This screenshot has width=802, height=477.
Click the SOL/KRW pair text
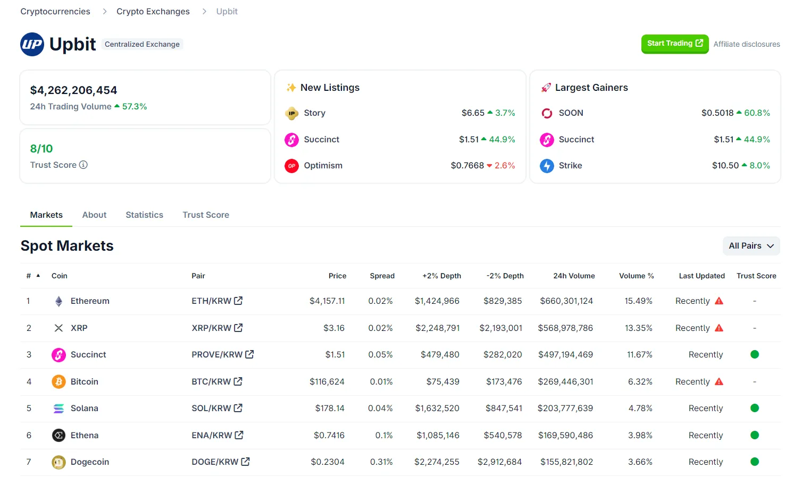click(211, 408)
